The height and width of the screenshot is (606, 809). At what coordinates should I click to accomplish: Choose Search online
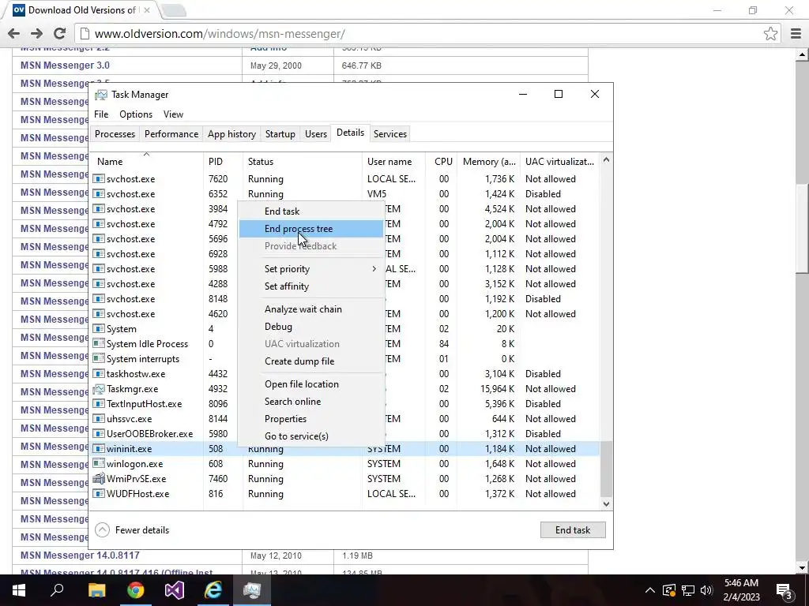(x=311, y=402)
